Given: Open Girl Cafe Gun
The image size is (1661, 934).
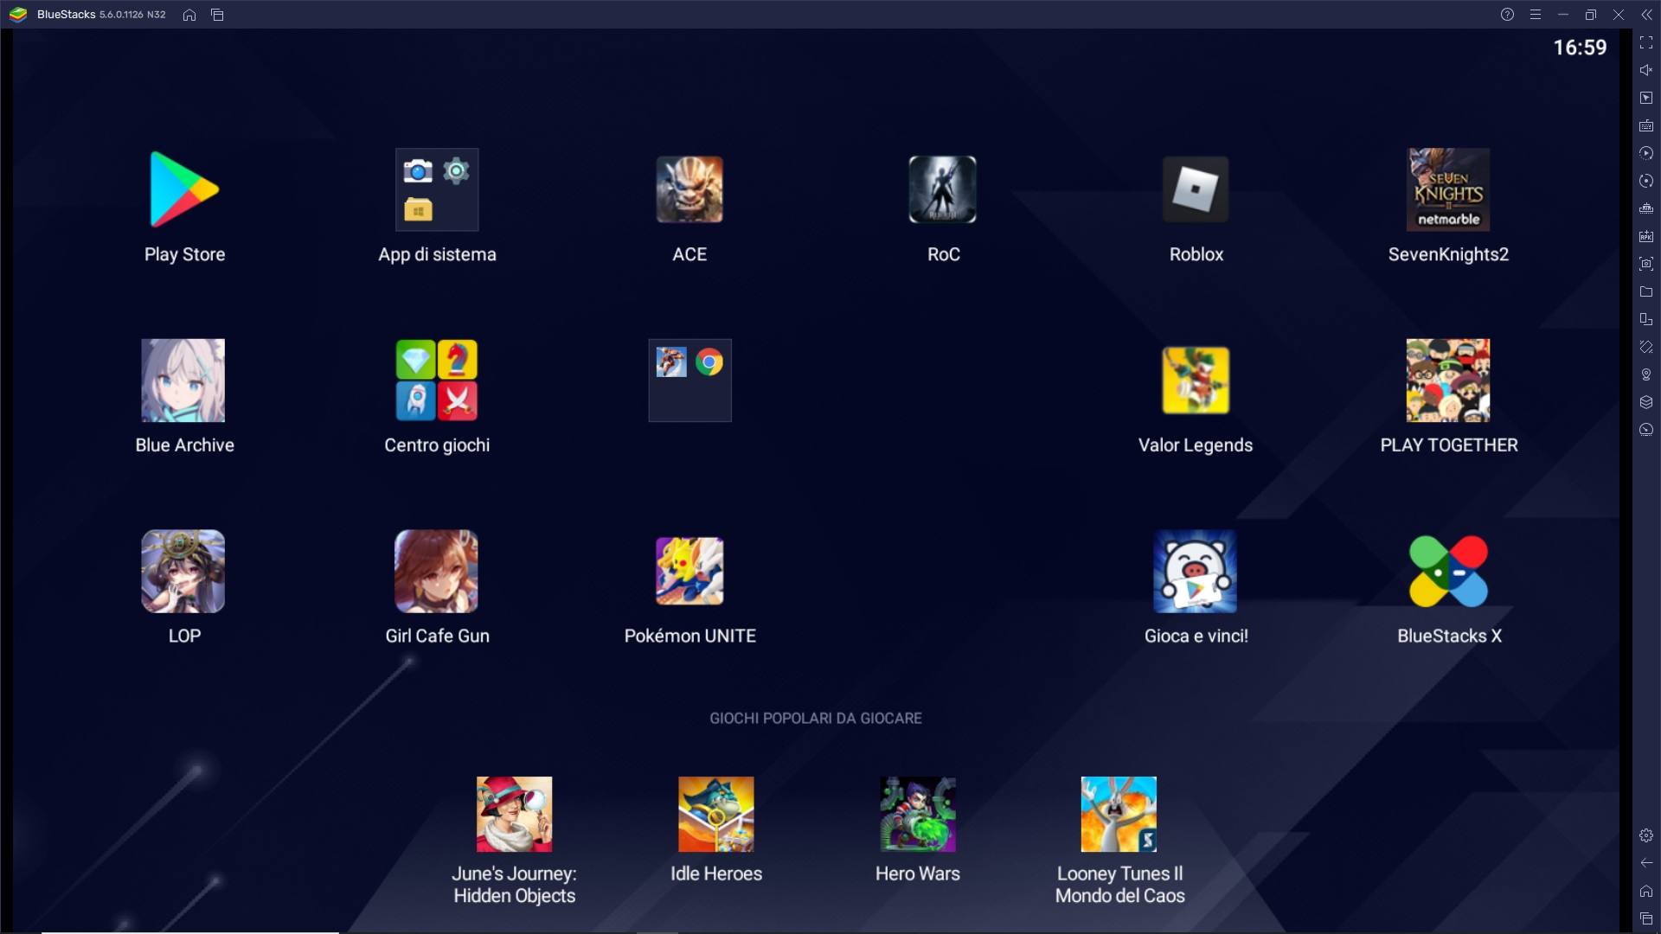Looking at the screenshot, I should 437,572.
